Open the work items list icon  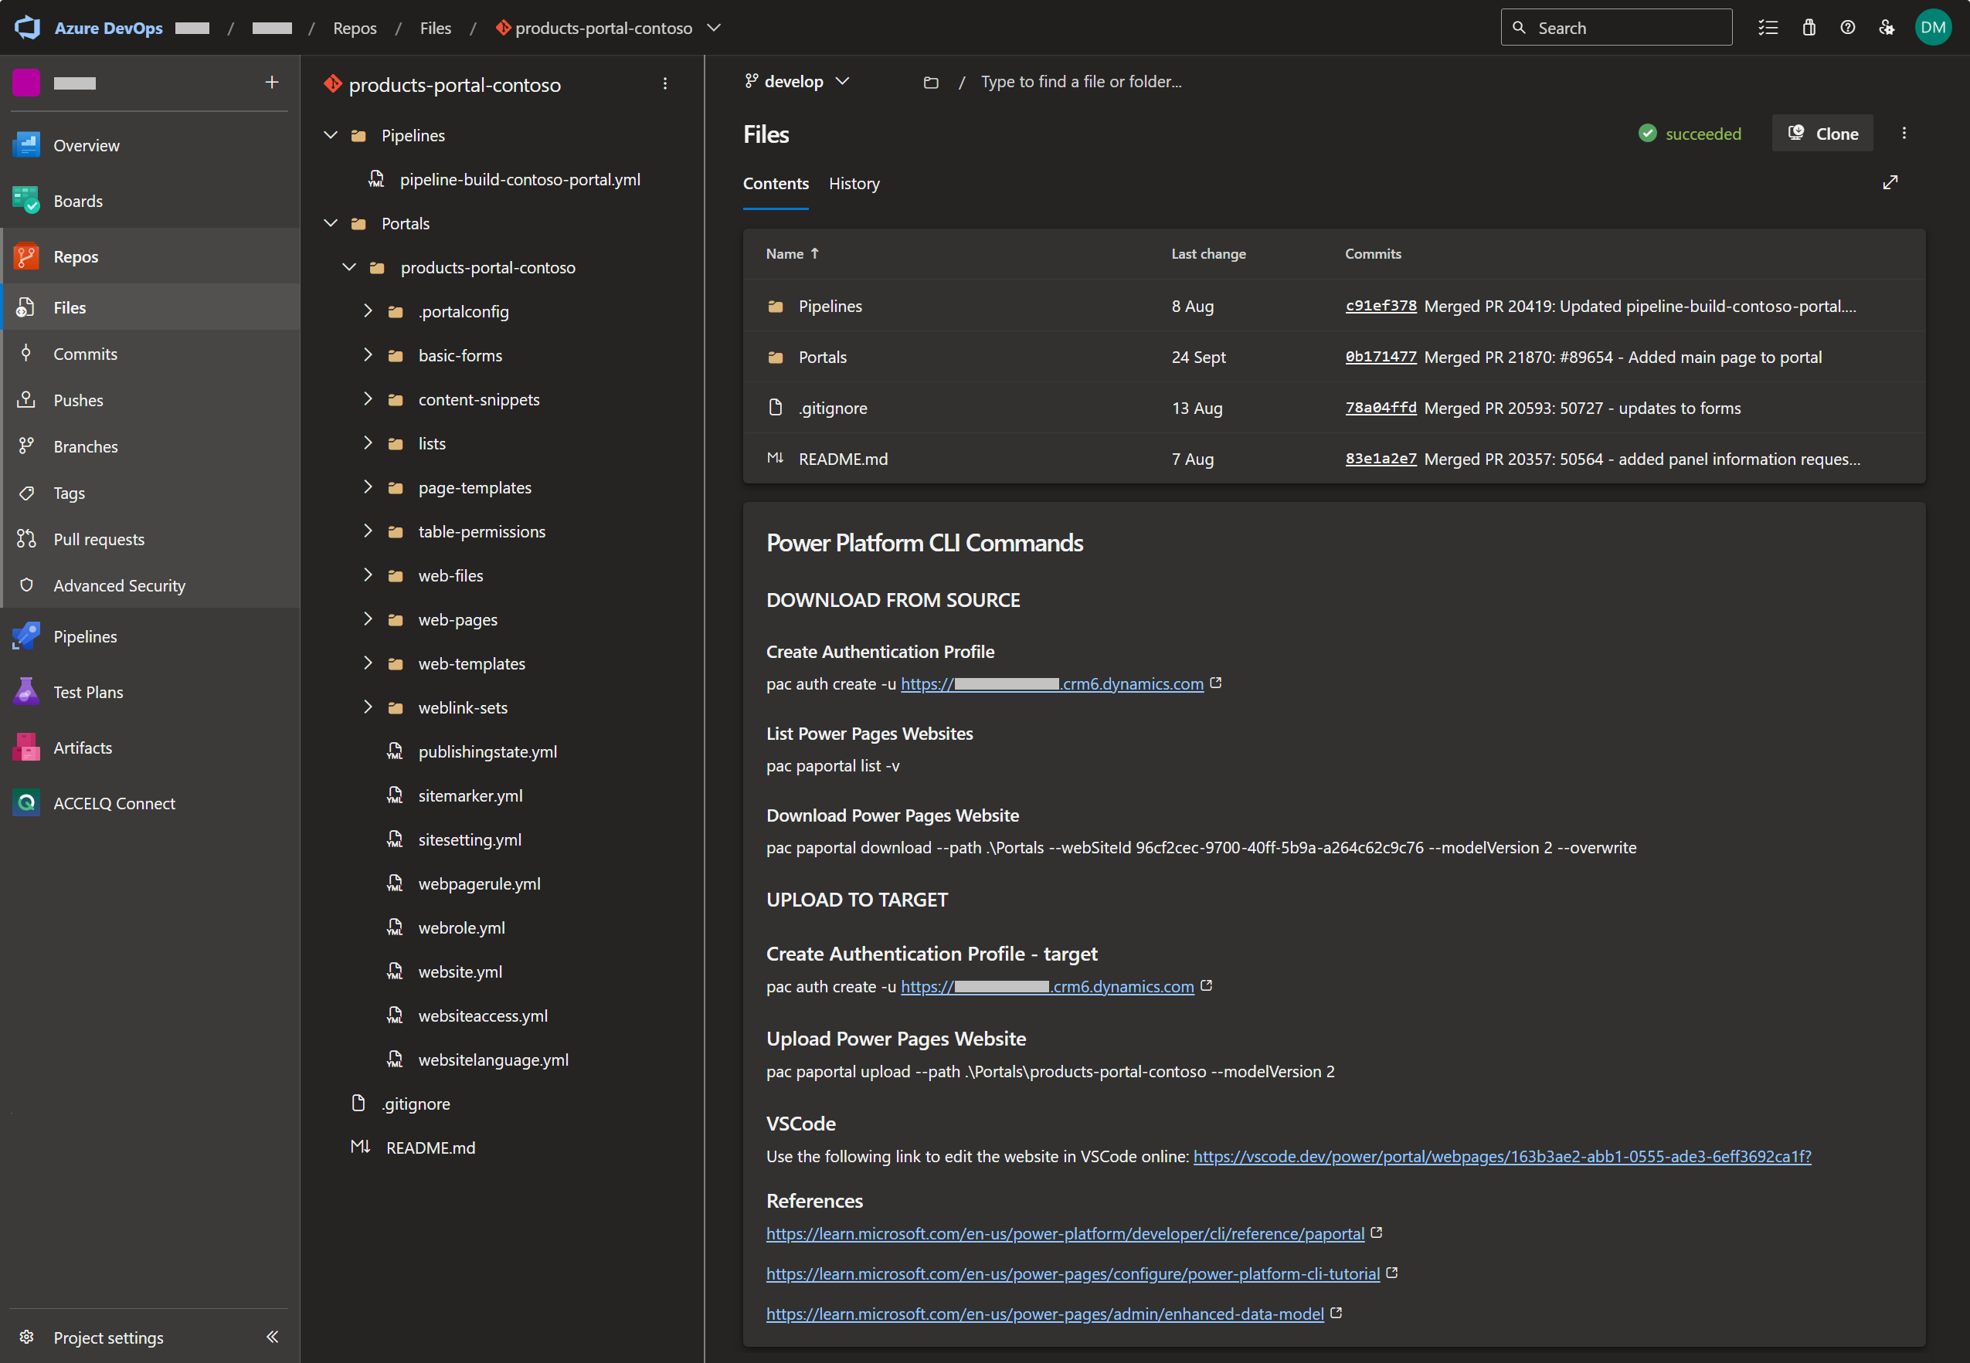click(x=1768, y=28)
